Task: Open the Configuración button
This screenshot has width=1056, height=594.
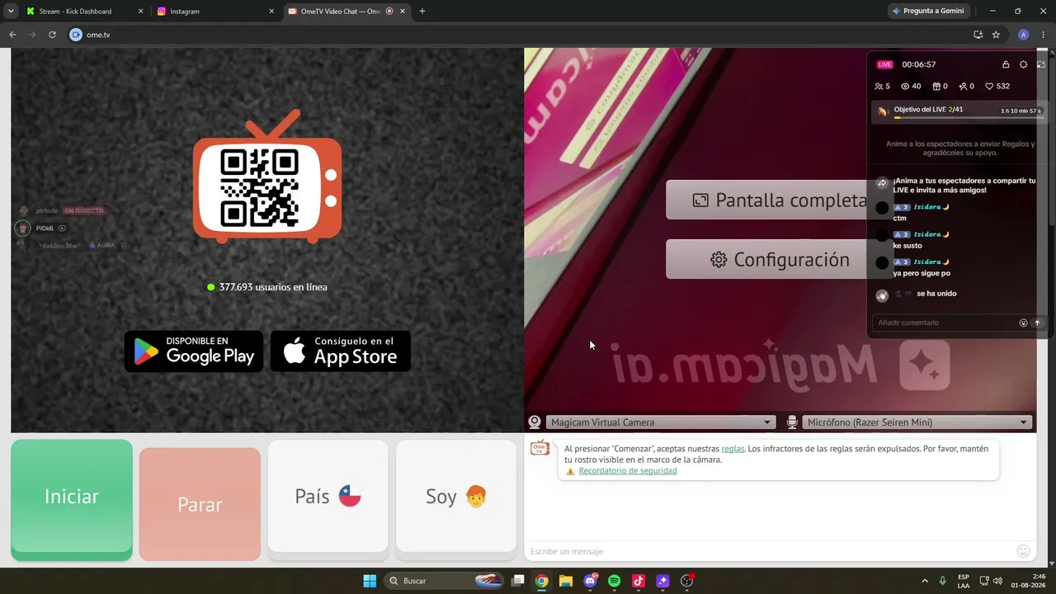Action: coord(779,259)
